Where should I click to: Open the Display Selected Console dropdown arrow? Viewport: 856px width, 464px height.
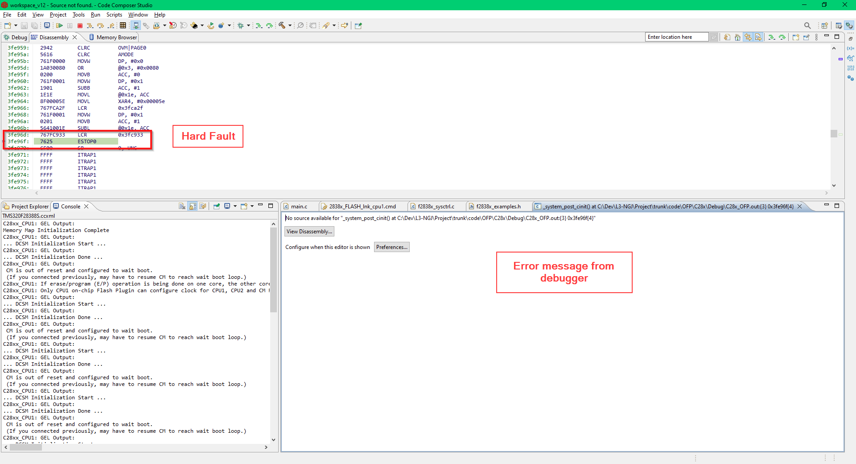235,206
